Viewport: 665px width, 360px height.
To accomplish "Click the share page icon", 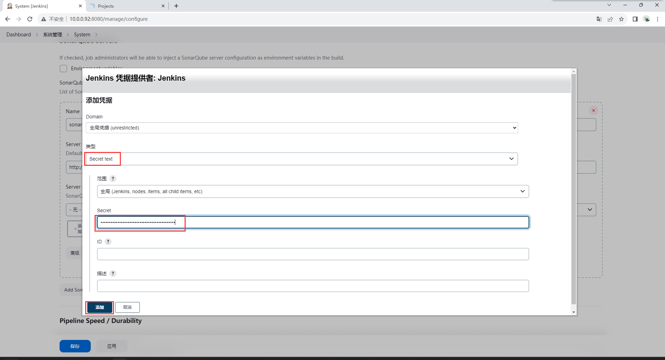I will pyautogui.click(x=610, y=19).
